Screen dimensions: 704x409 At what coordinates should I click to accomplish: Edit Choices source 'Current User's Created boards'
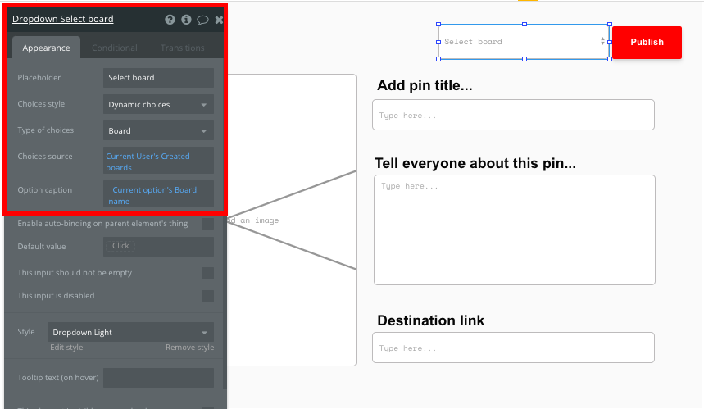pyautogui.click(x=158, y=161)
